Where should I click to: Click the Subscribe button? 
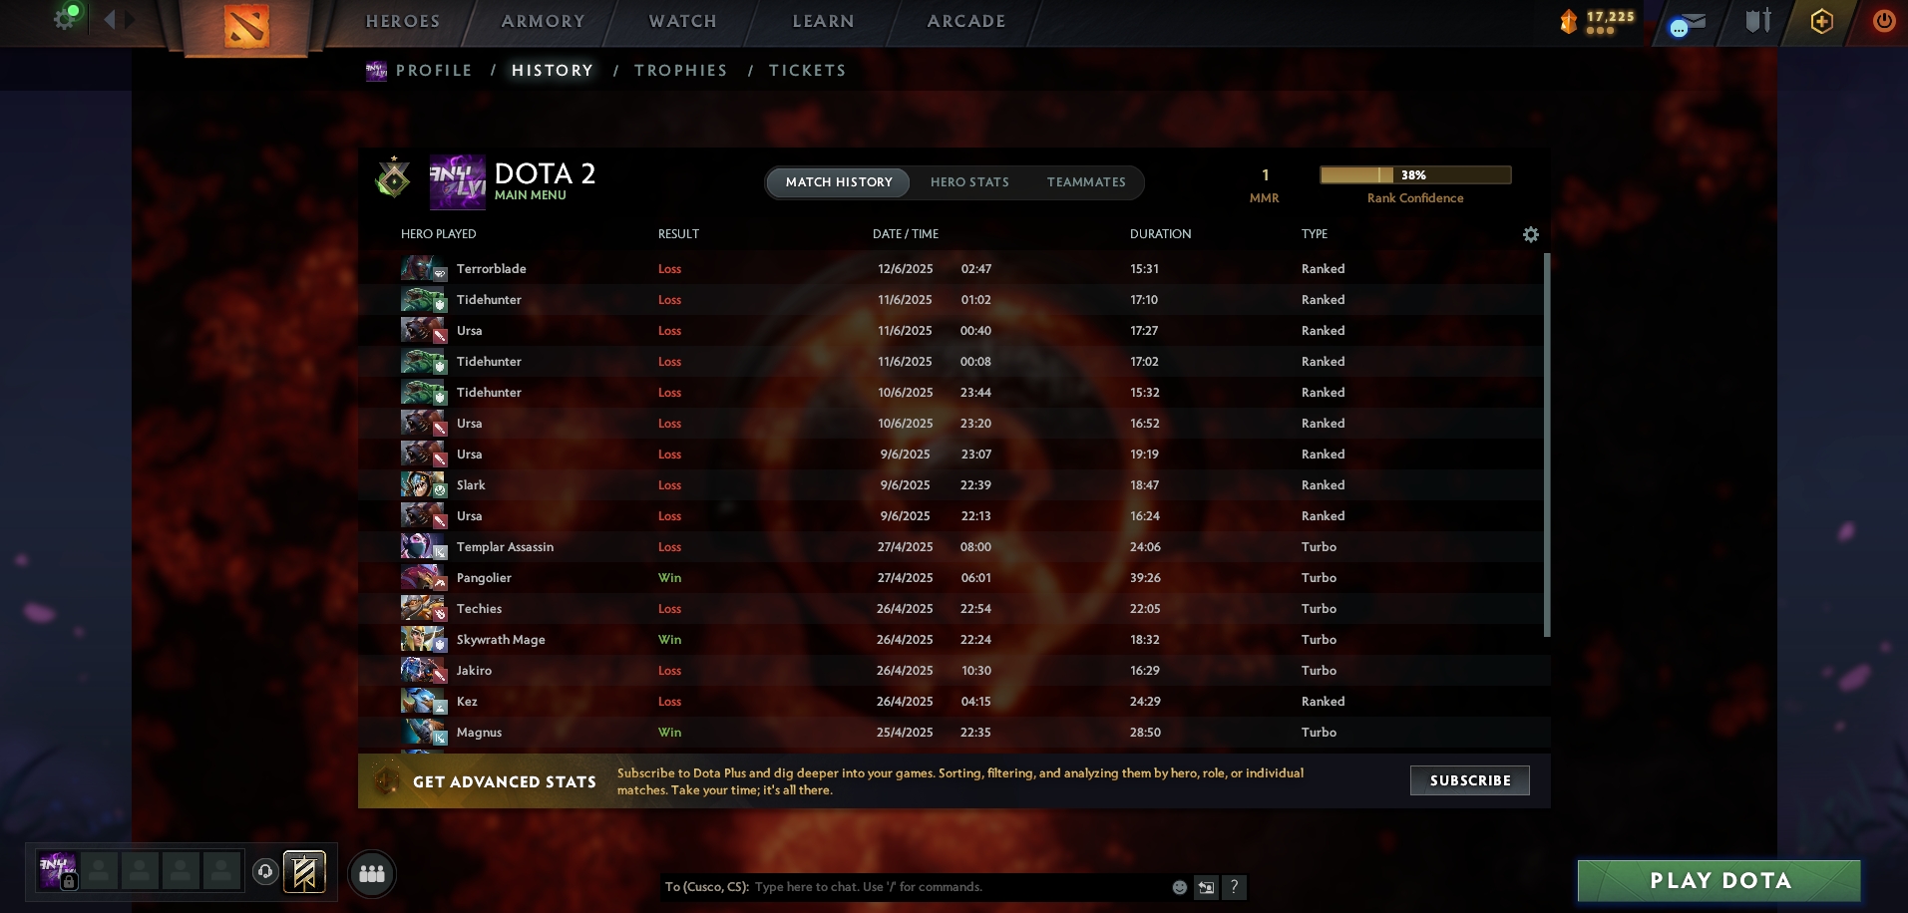1470,780
